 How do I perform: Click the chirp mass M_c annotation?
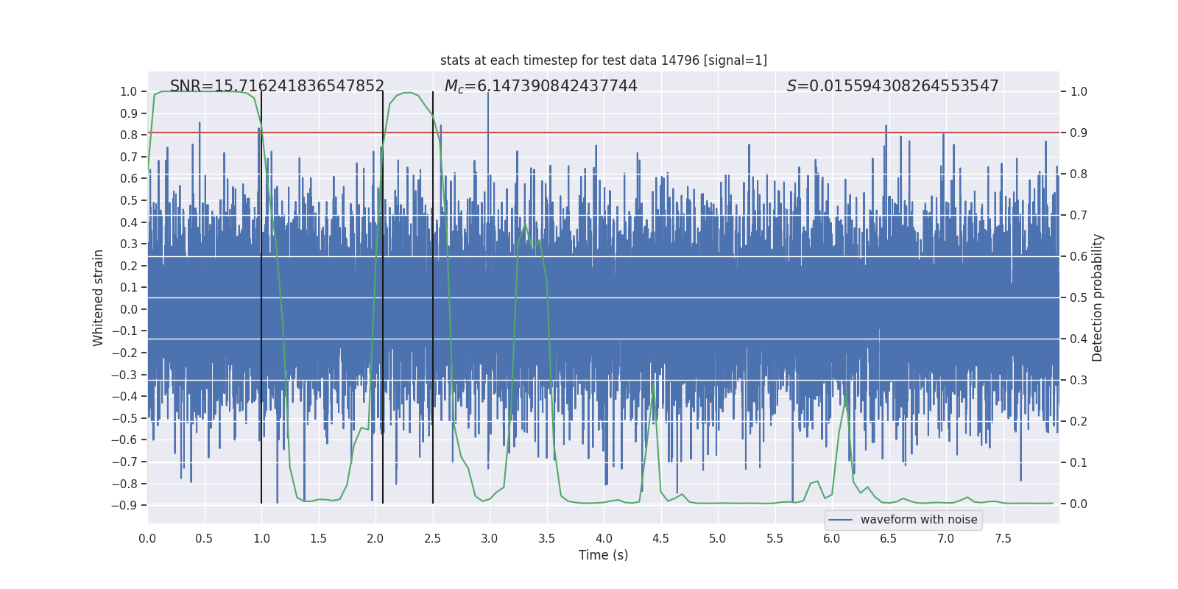[x=540, y=86]
